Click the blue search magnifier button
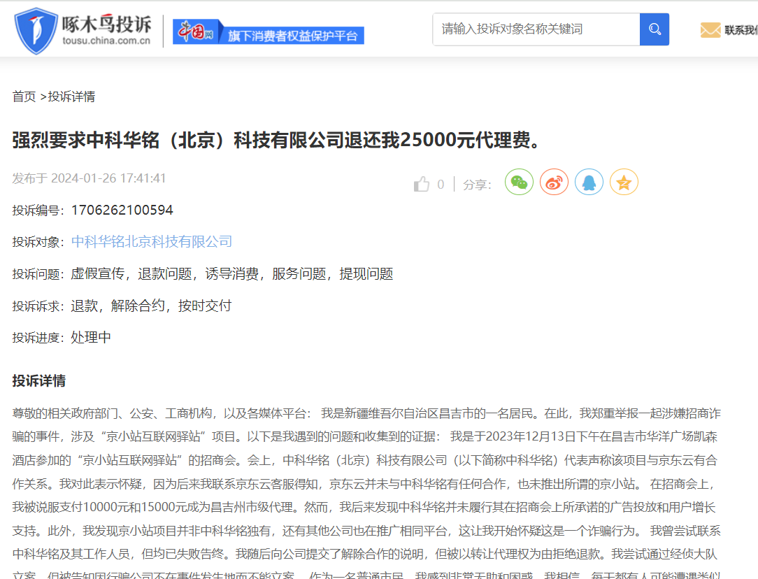Screen dimensions: 758x579 pos(654,29)
